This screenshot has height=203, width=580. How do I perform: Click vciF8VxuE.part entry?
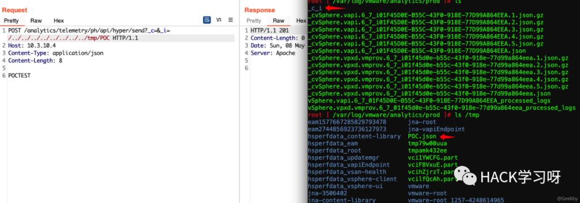click(433, 164)
